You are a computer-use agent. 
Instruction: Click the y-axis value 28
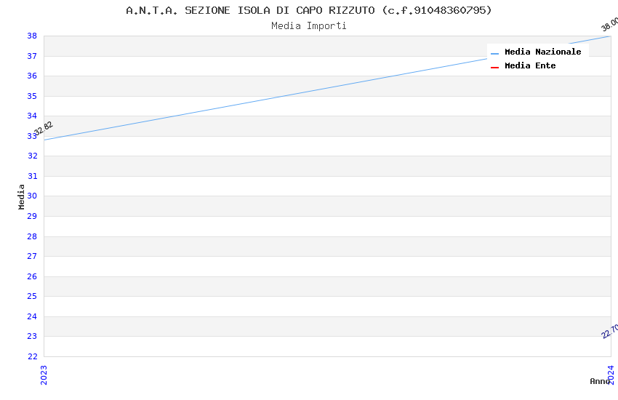32,236
